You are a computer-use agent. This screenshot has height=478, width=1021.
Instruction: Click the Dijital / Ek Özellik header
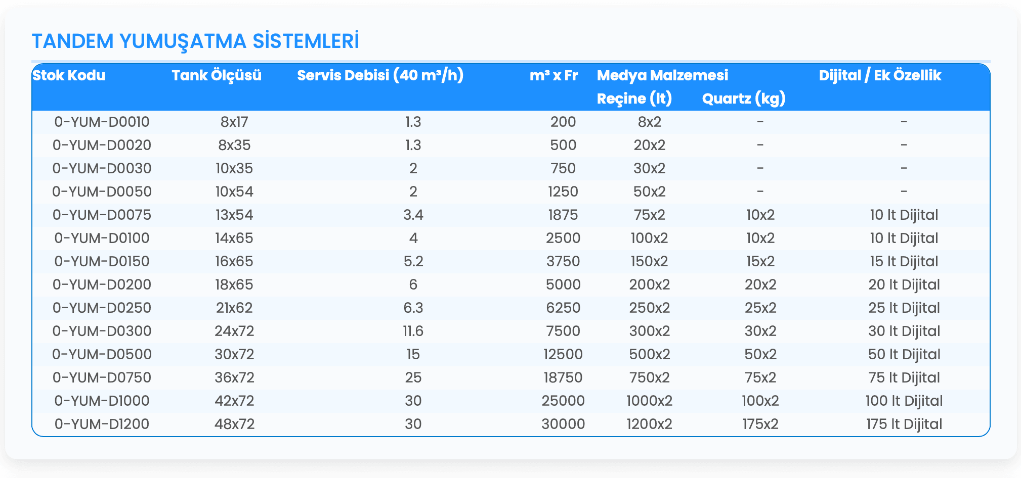tap(880, 76)
